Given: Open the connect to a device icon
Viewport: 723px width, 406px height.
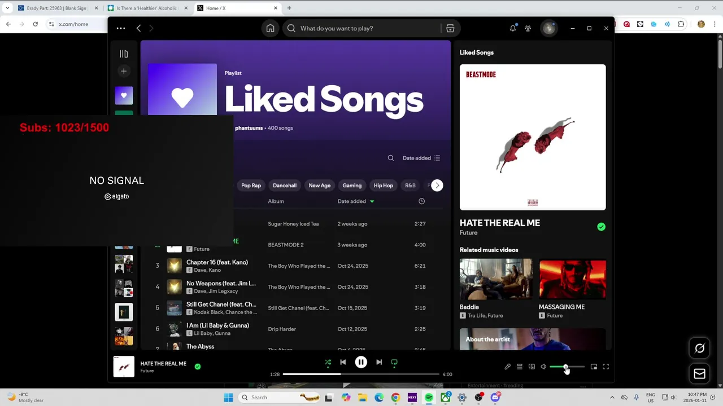Looking at the screenshot, I should point(532,367).
